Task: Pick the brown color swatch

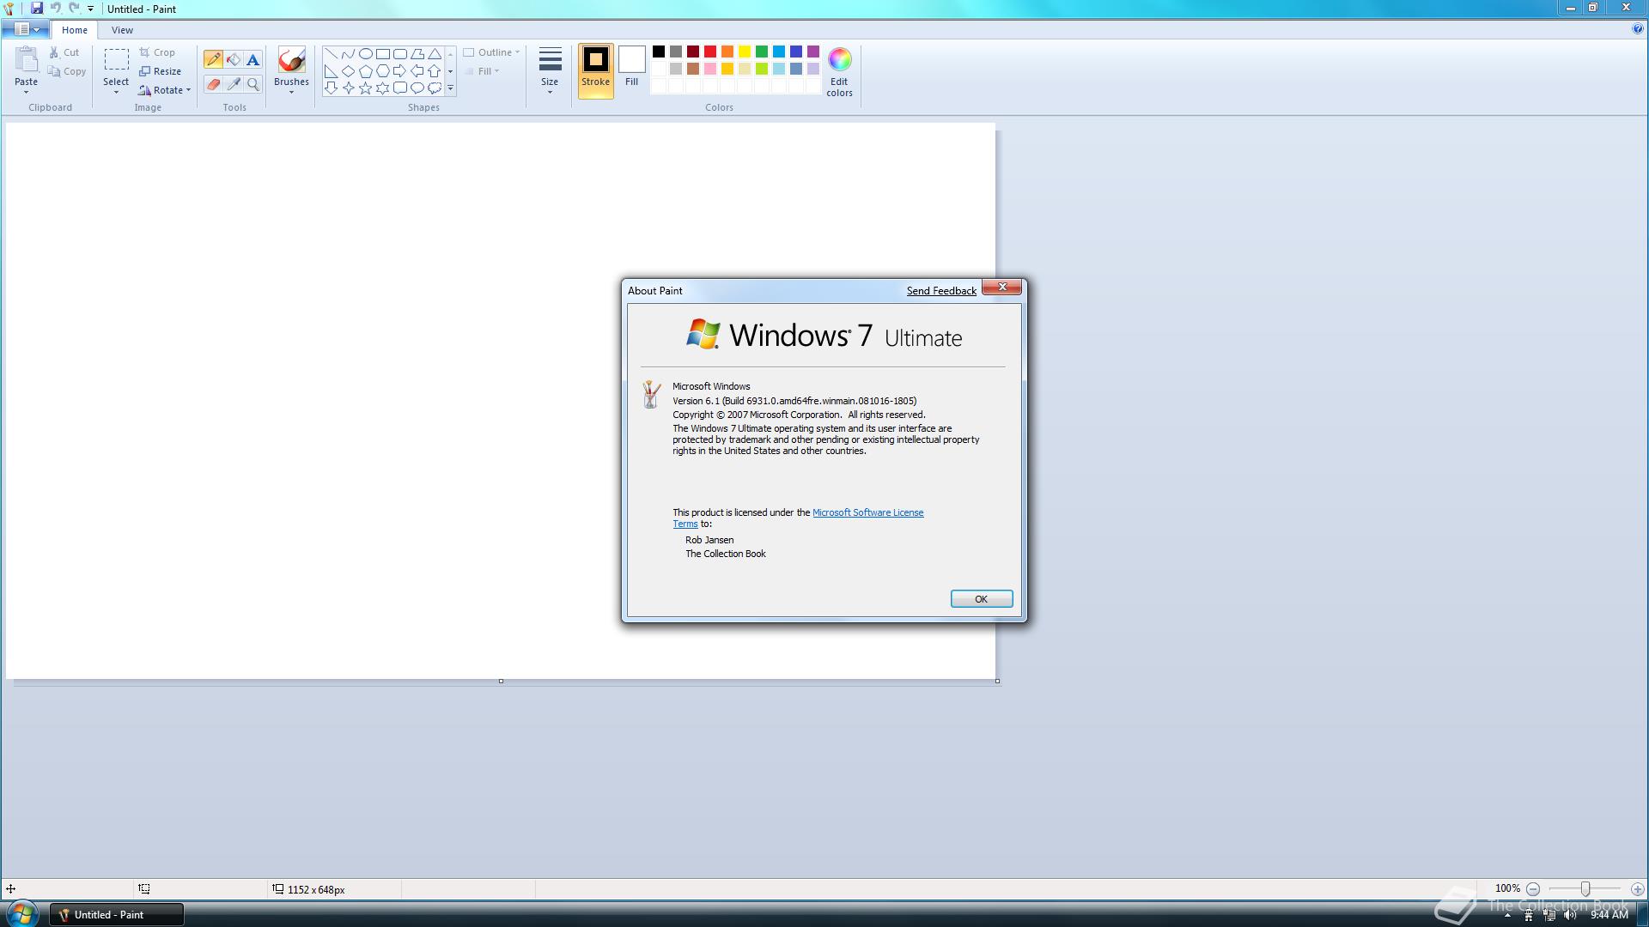Action: pyautogui.click(x=693, y=69)
